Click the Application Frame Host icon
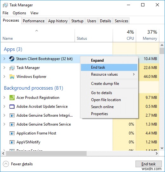 coord(12,133)
